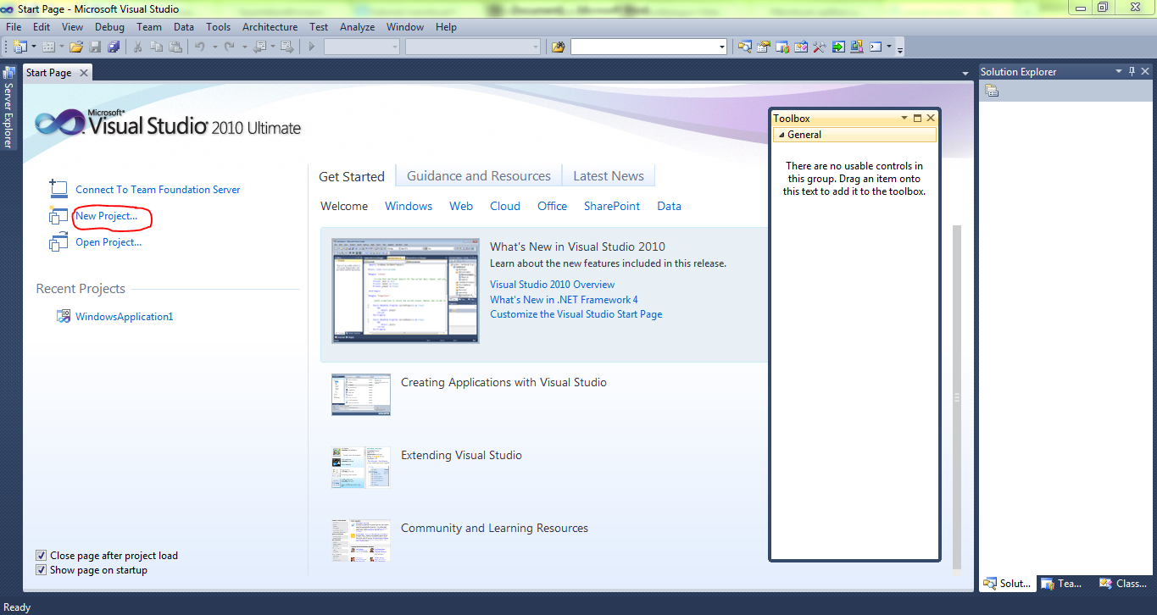Open the Add New Item dropdown arrow

pyautogui.click(x=62, y=47)
